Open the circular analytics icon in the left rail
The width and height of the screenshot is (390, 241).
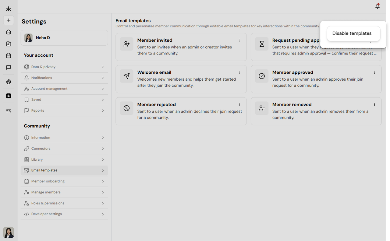pyautogui.click(x=9, y=82)
